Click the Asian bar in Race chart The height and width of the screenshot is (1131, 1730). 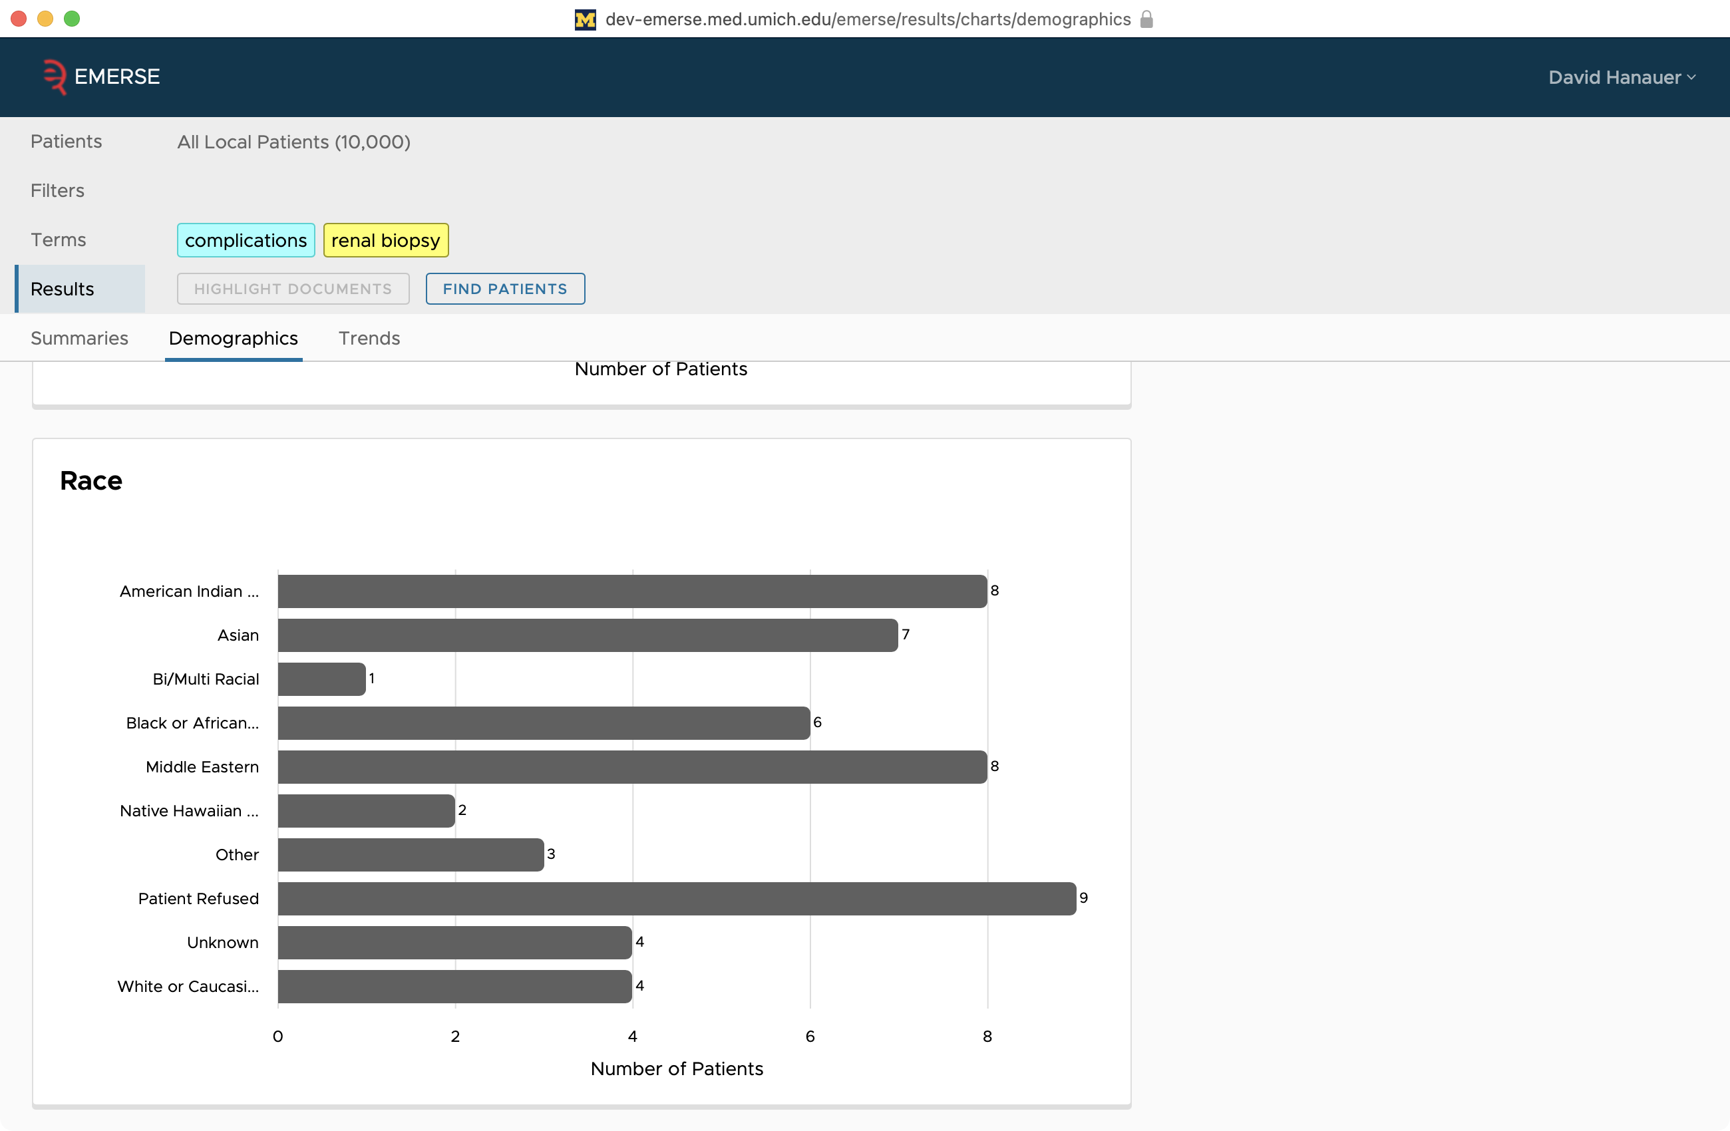click(x=588, y=635)
